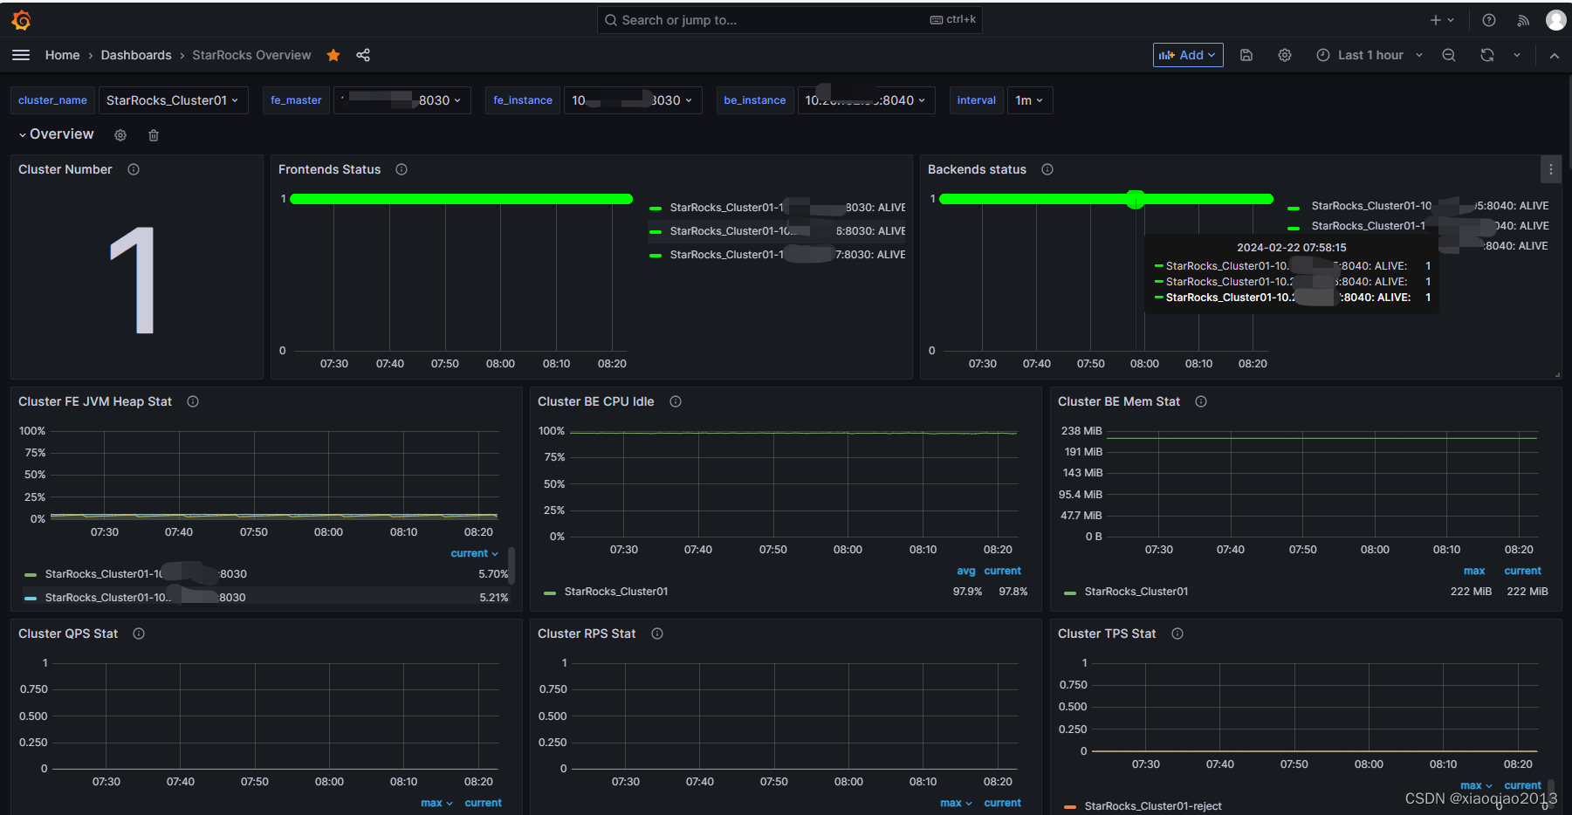Sort QPS Stat legend by max
Screen dimensions: 1572x815
pyautogui.click(x=436, y=803)
